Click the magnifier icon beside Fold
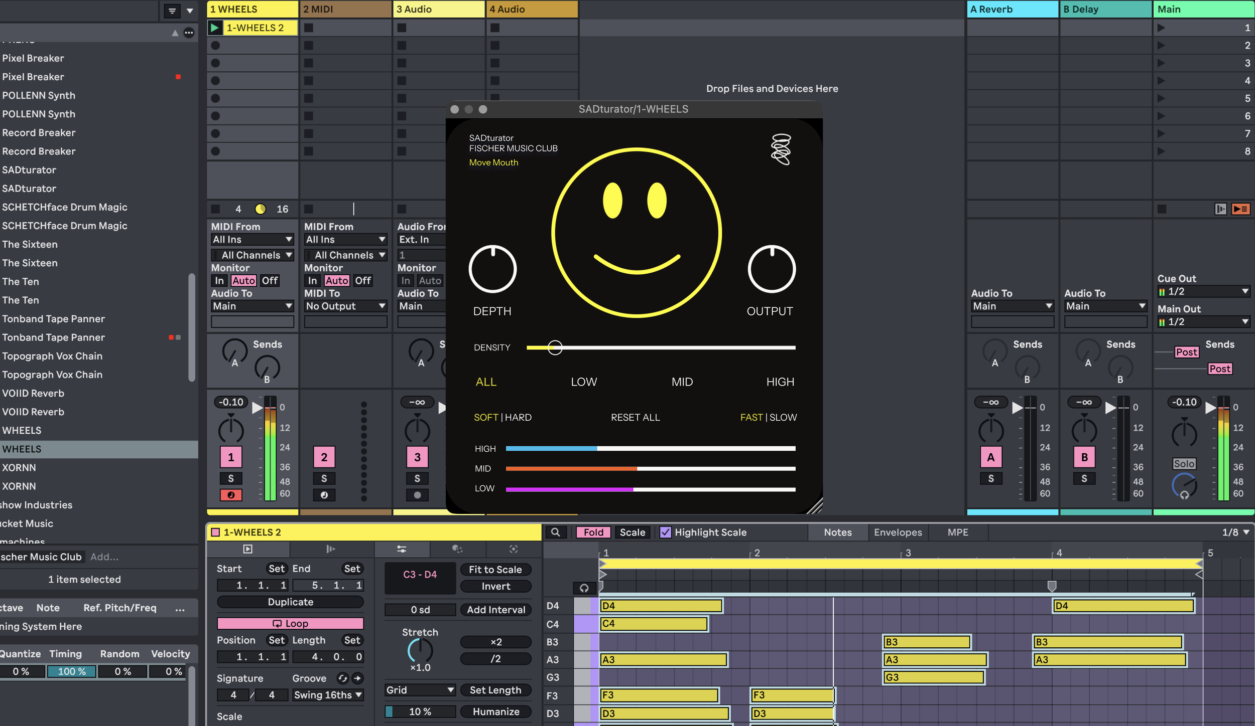Image resolution: width=1255 pixels, height=726 pixels. [x=556, y=532]
